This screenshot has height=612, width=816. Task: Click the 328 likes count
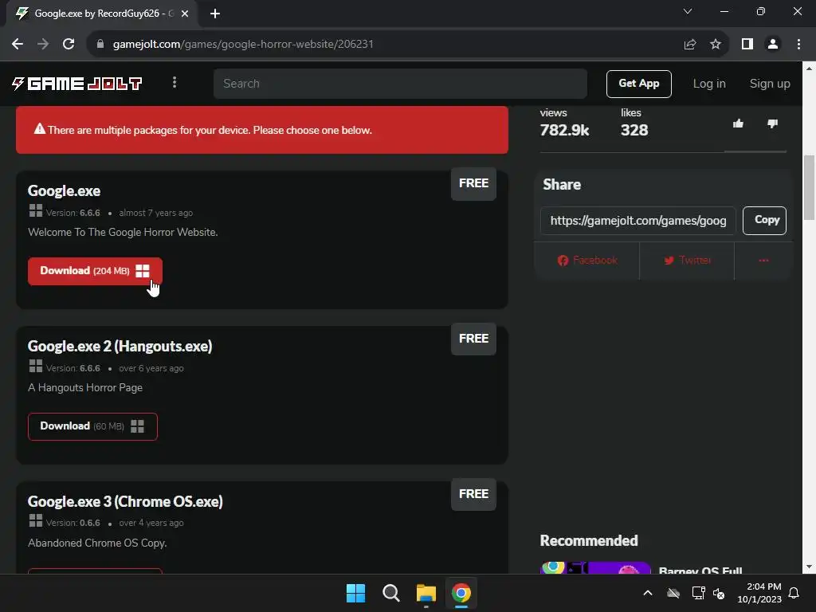click(634, 130)
